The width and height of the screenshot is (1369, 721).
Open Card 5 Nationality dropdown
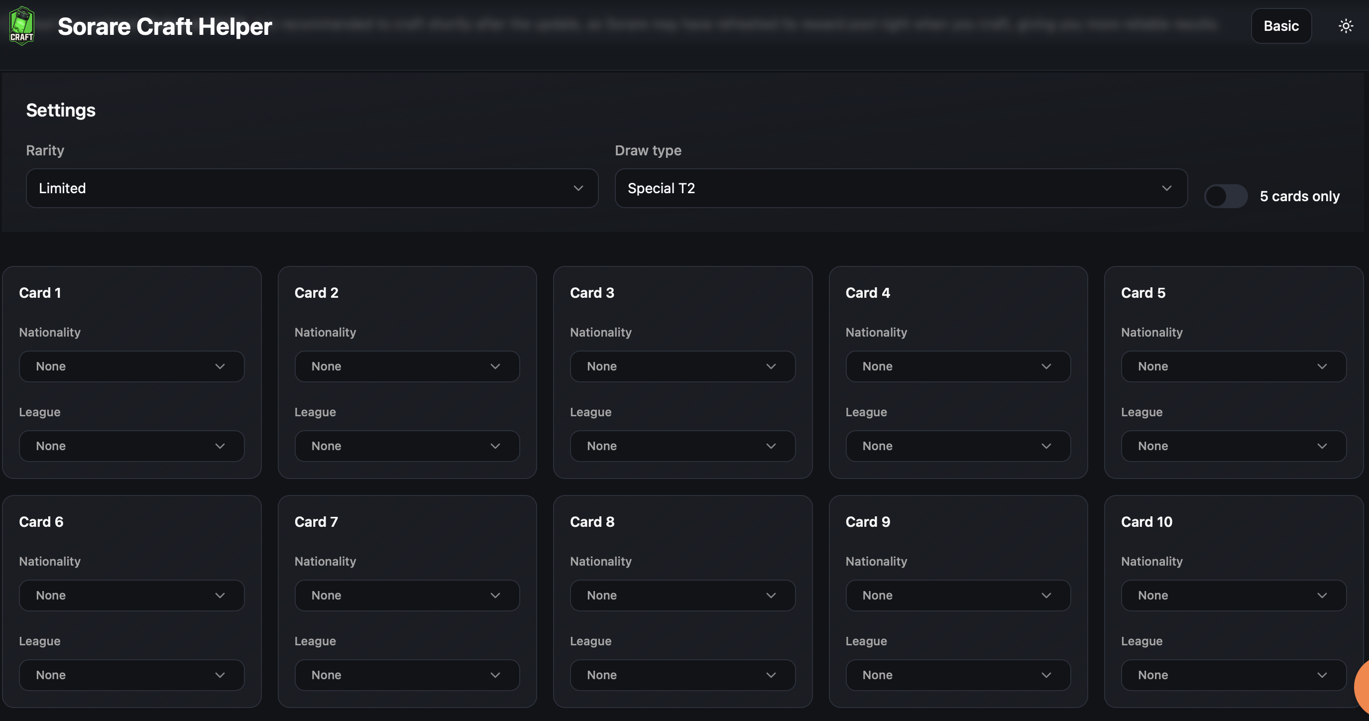[1234, 366]
